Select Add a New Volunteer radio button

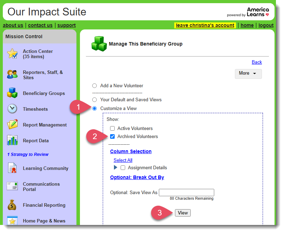click(95, 86)
